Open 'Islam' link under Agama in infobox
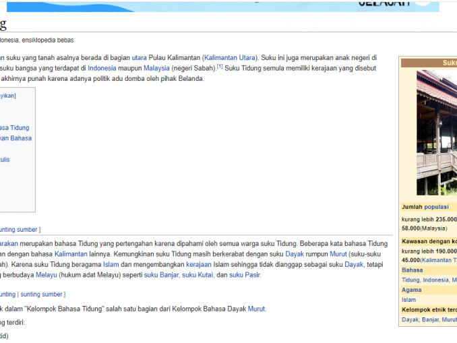The height and width of the screenshot is (343, 457). (409, 300)
